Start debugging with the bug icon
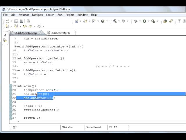Image resolution: width=186 pixels, height=140 pixels. [x=136, y=21]
